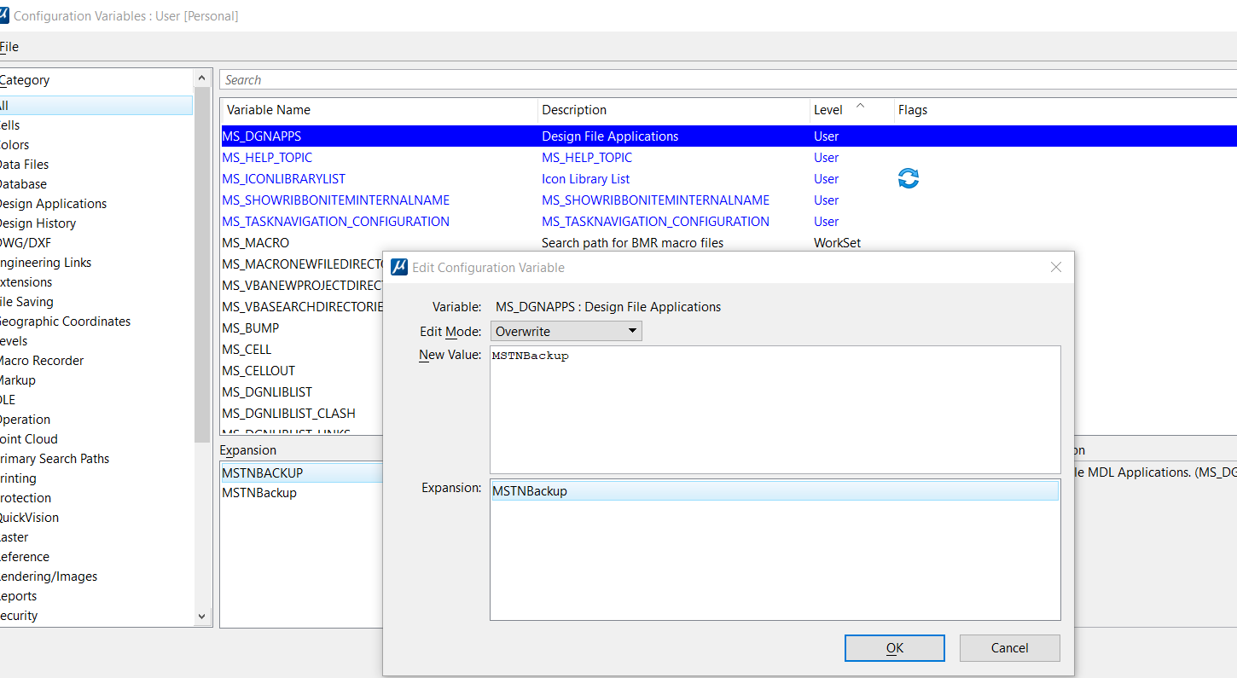Select the Markup category
This screenshot has width=1237, height=678.
[x=17, y=380]
